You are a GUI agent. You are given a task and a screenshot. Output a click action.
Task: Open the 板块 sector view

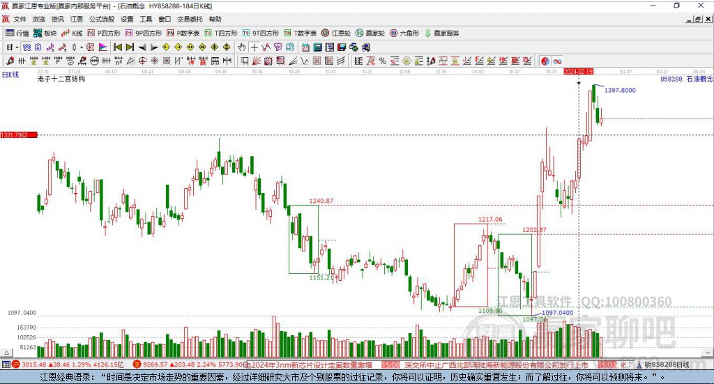(45, 33)
